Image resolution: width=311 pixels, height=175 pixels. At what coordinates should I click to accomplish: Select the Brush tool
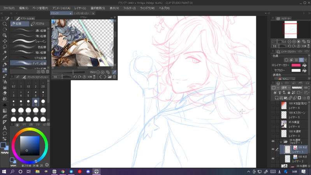tap(5, 76)
